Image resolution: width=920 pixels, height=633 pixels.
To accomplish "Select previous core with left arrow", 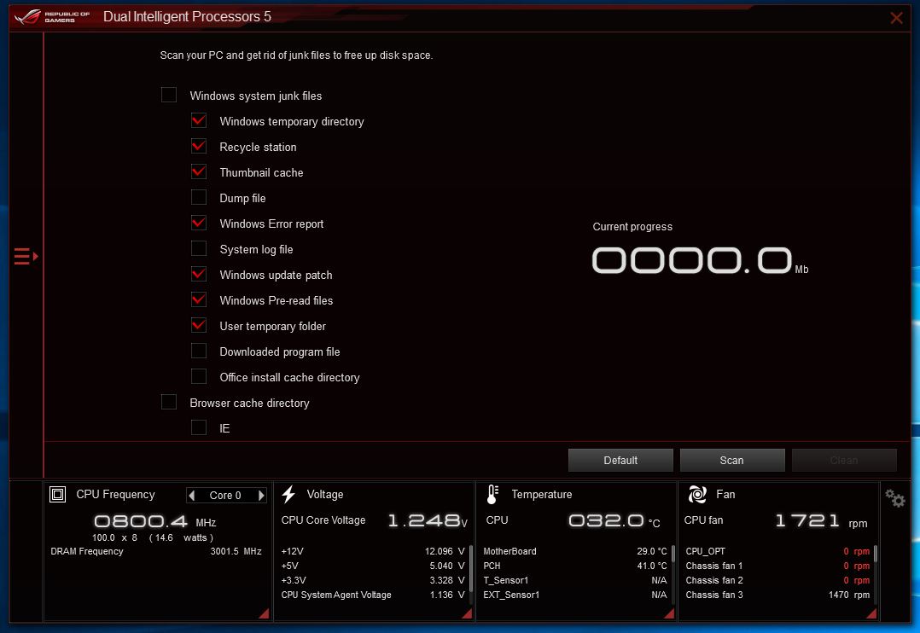I will 192,496.
